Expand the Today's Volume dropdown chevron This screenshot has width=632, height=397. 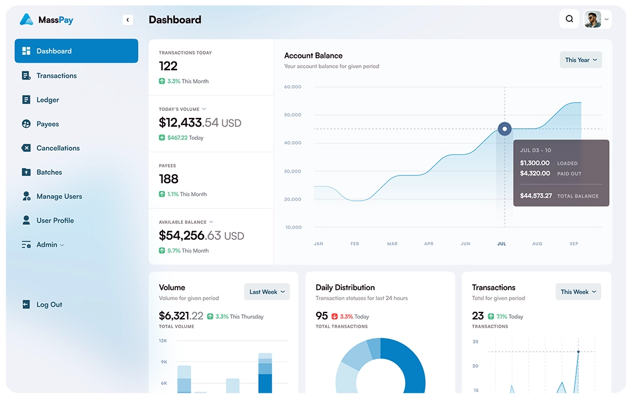pos(204,109)
